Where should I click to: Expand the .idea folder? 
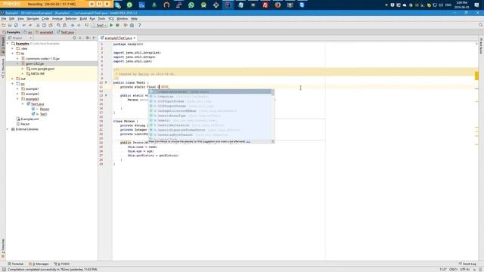[x=13, y=48]
